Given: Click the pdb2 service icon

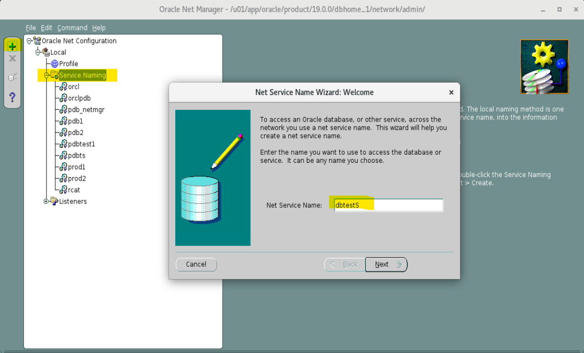Looking at the screenshot, I should coord(63,133).
